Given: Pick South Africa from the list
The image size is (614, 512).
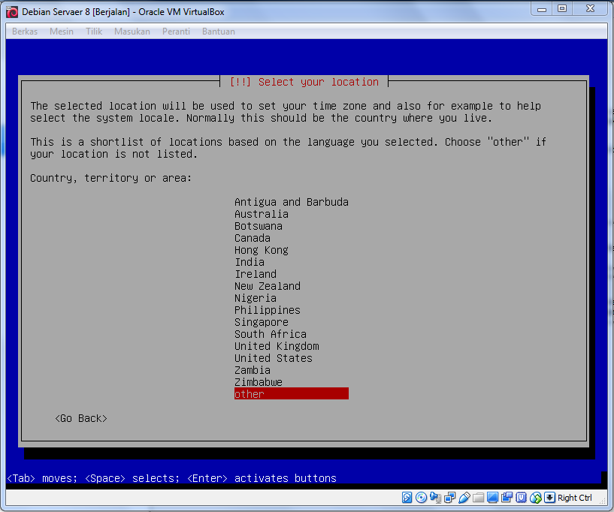Looking at the screenshot, I should (292, 334).
